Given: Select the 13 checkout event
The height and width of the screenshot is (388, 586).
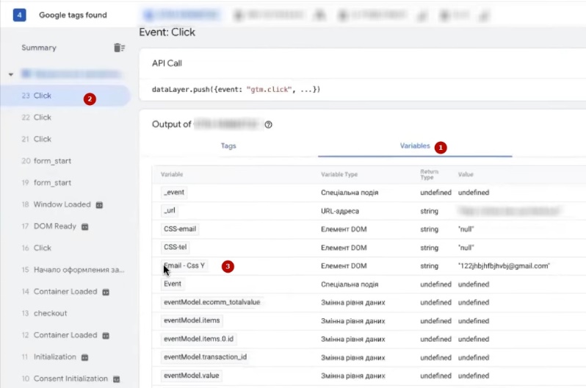Looking at the screenshot, I should click(x=50, y=314).
